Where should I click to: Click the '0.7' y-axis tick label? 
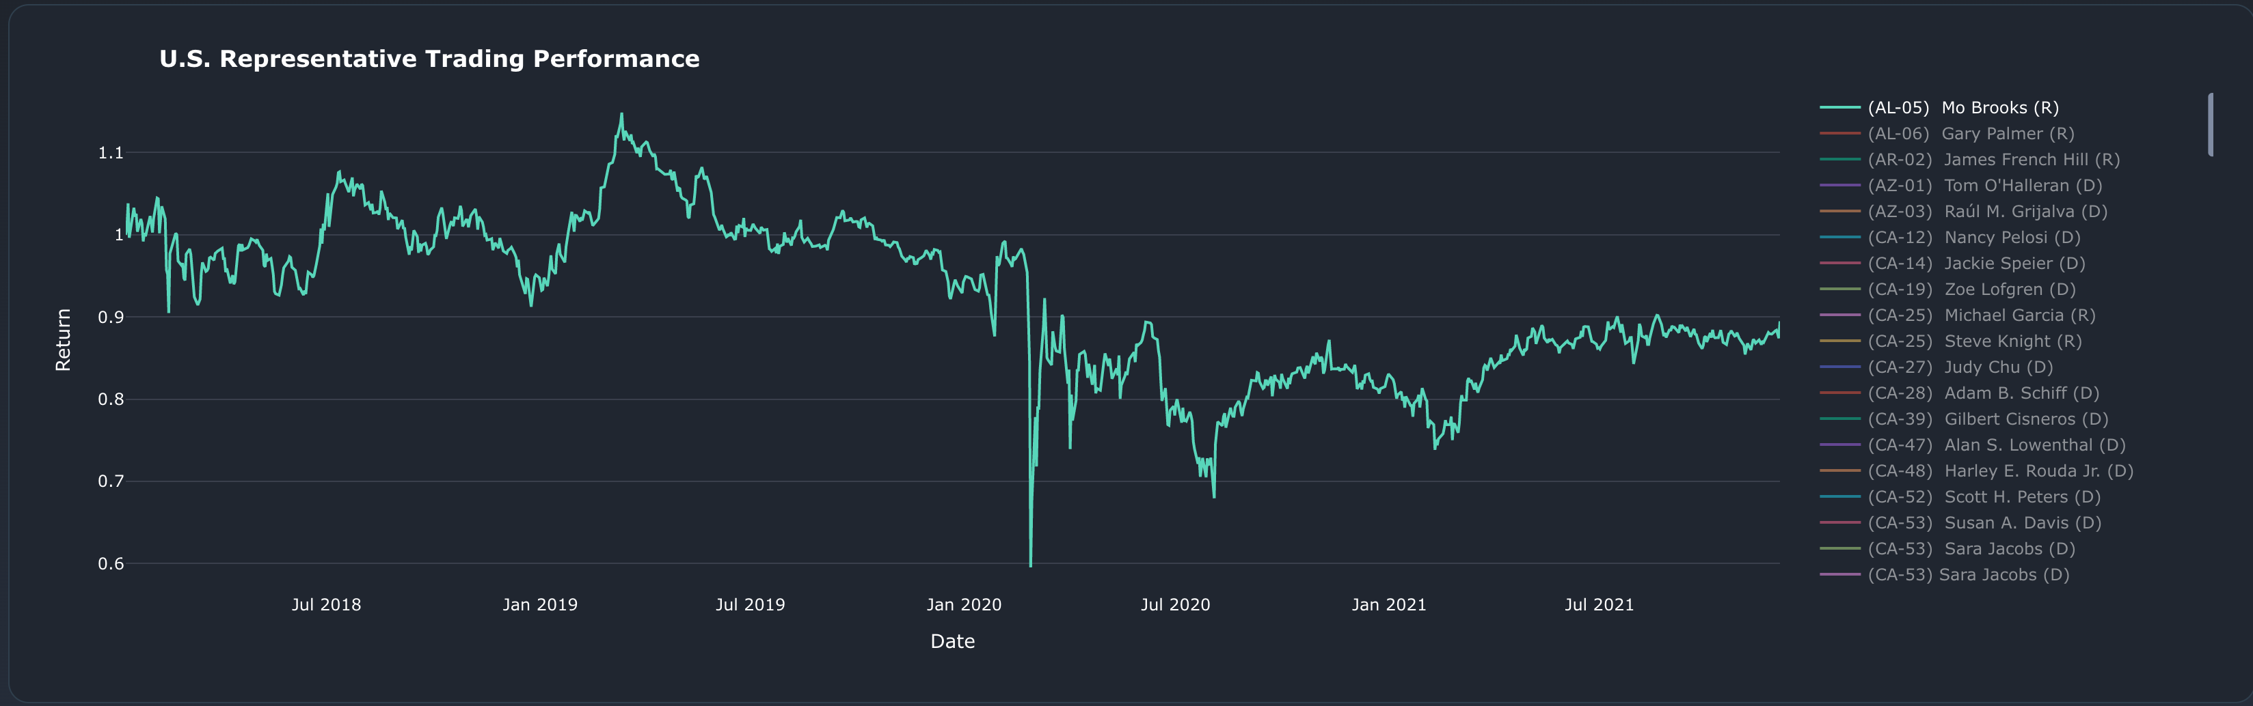[x=111, y=481]
